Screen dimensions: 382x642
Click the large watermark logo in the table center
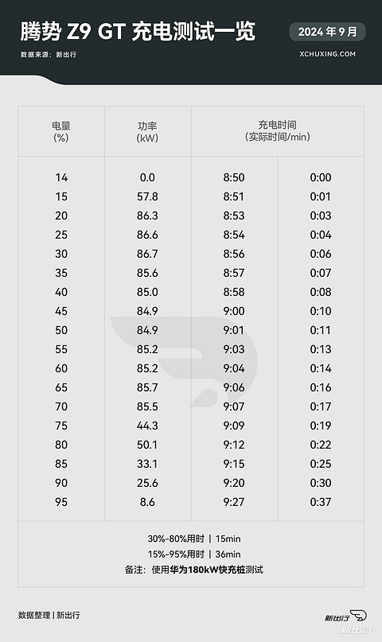185,360
